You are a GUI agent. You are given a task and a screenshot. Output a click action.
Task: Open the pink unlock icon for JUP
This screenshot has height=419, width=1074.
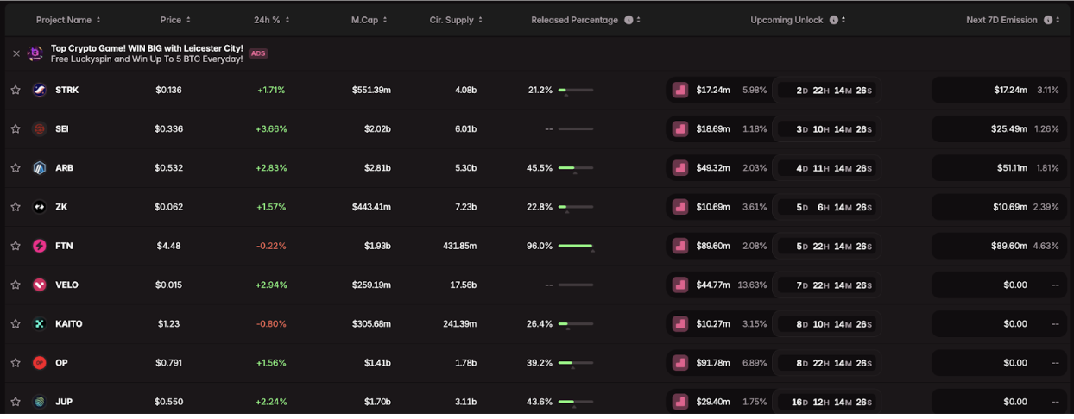[x=680, y=402]
